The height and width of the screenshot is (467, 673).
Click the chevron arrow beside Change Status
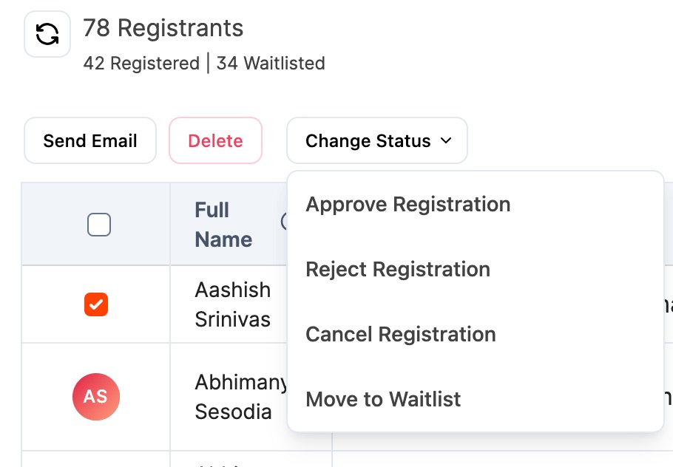446,140
